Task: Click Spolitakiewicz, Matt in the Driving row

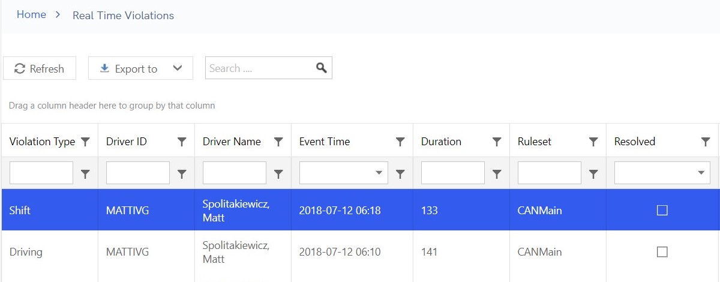Action: (x=236, y=252)
